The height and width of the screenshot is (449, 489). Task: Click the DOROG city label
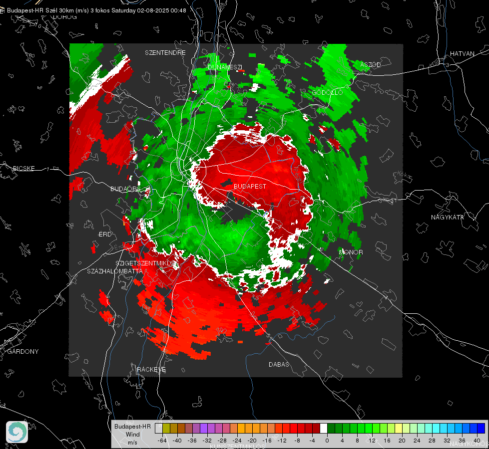point(65,17)
